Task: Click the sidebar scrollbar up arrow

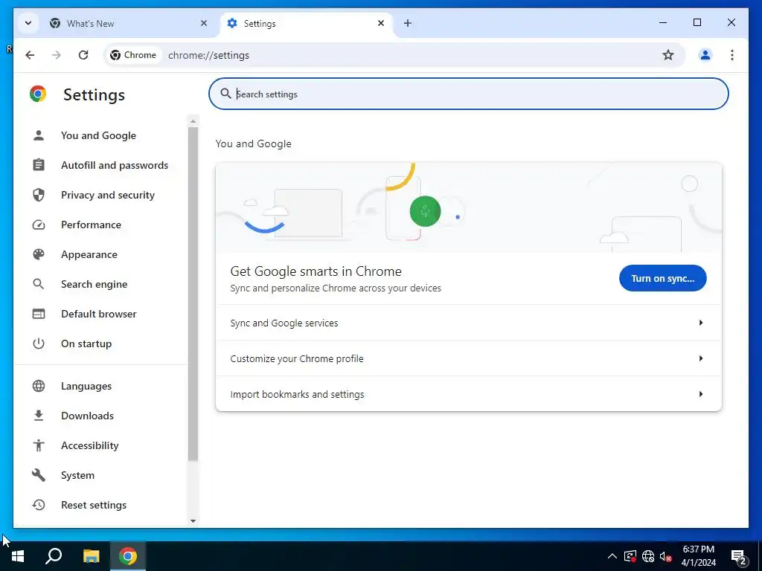Action: pyautogui.click(x=193, y=121)
